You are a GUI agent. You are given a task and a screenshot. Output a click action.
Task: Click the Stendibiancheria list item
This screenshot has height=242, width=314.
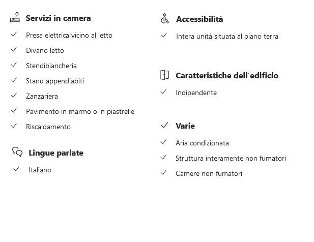51,66
